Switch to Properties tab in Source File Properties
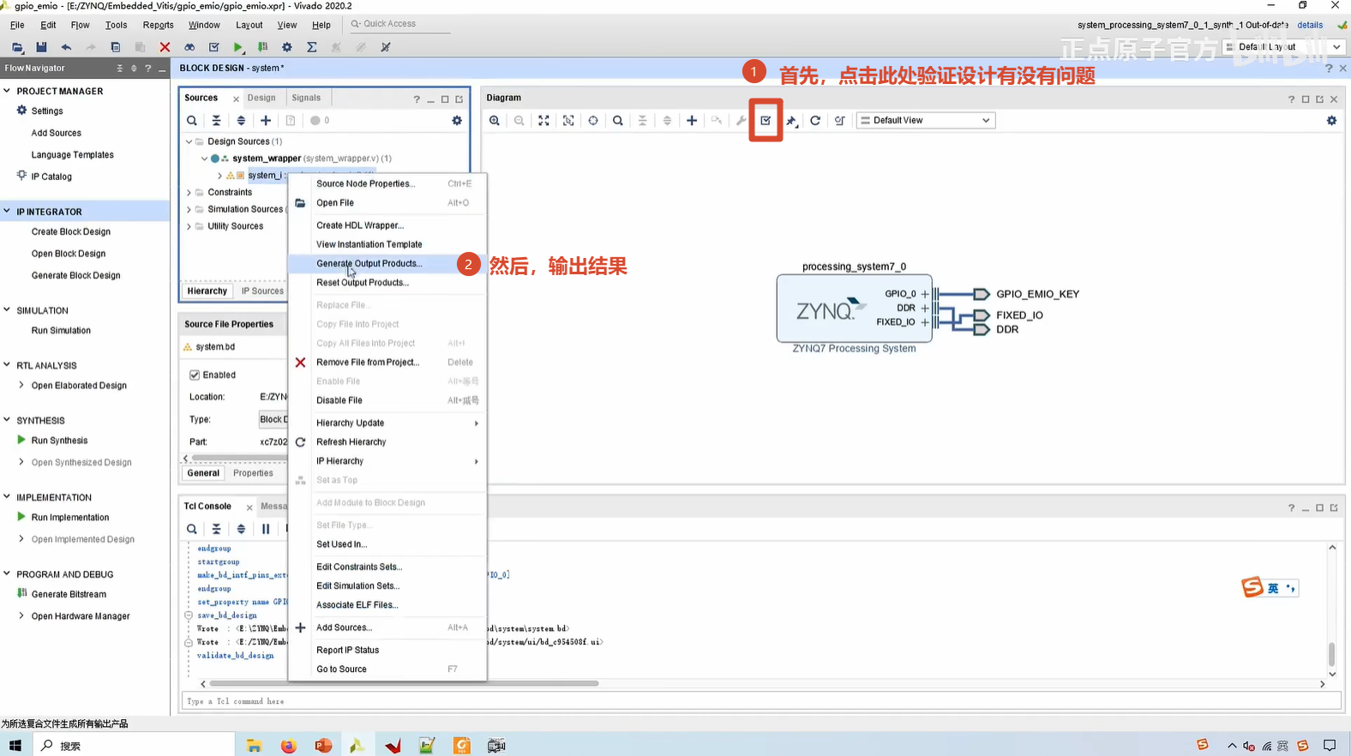1351x756 pixels. tap(253, 473)
